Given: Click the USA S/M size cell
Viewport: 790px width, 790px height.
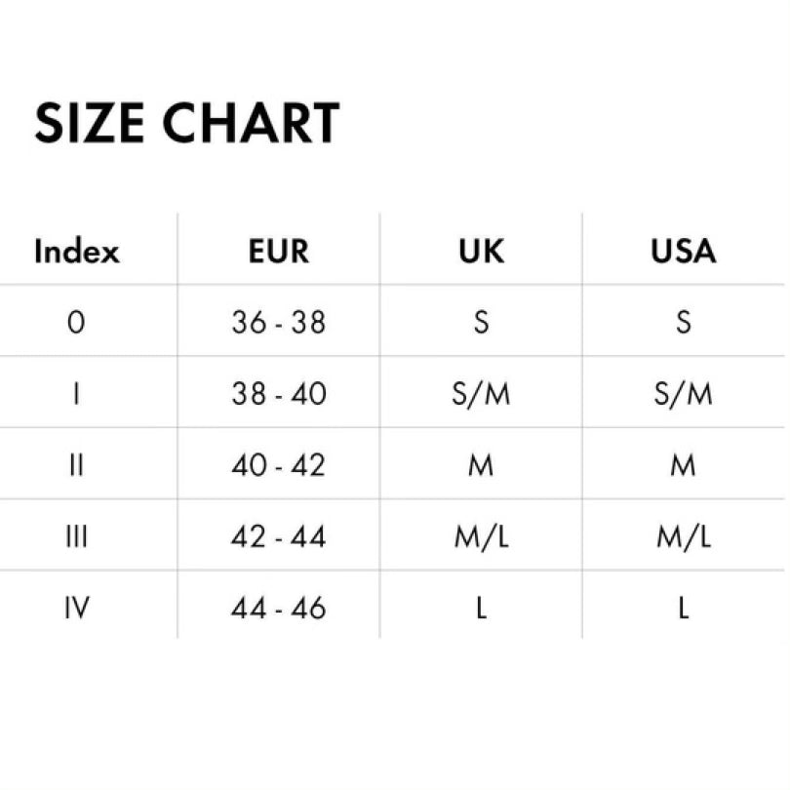Looking at the screenshot, I should click(683, 394).
